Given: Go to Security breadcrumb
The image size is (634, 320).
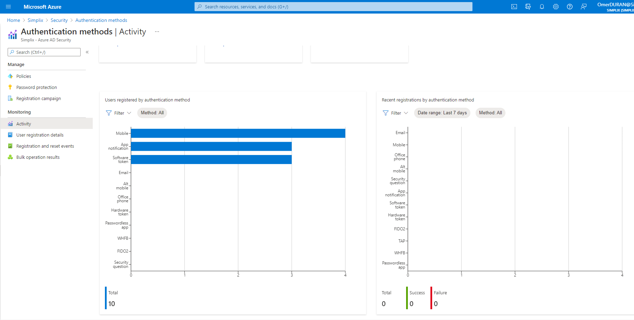Looking at the screenshot, I should [59, 20].
